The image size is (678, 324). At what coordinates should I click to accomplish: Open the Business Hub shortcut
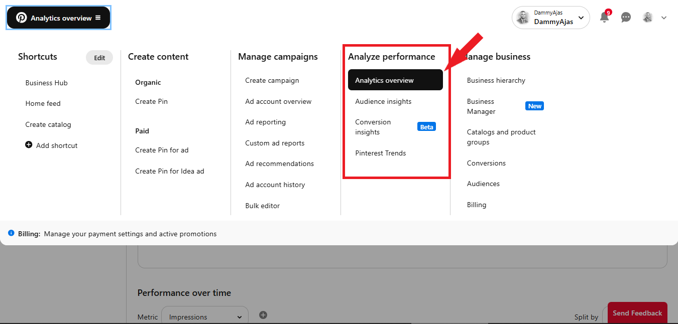click(47, 83)
